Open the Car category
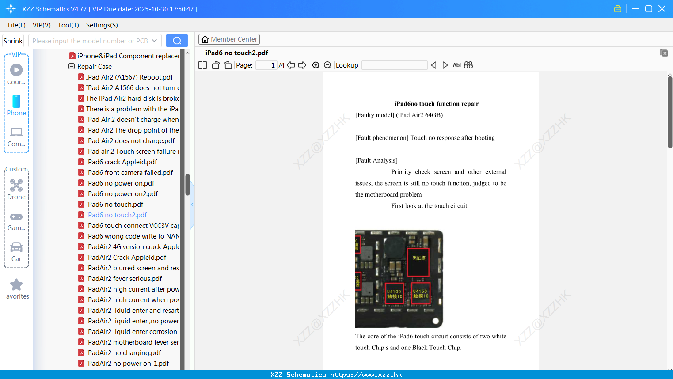673x379 pixels. tap(16, 252)
